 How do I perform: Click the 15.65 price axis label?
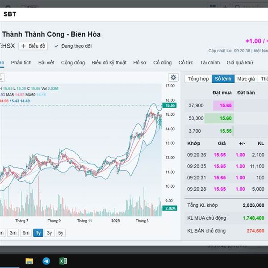[169, 105]
